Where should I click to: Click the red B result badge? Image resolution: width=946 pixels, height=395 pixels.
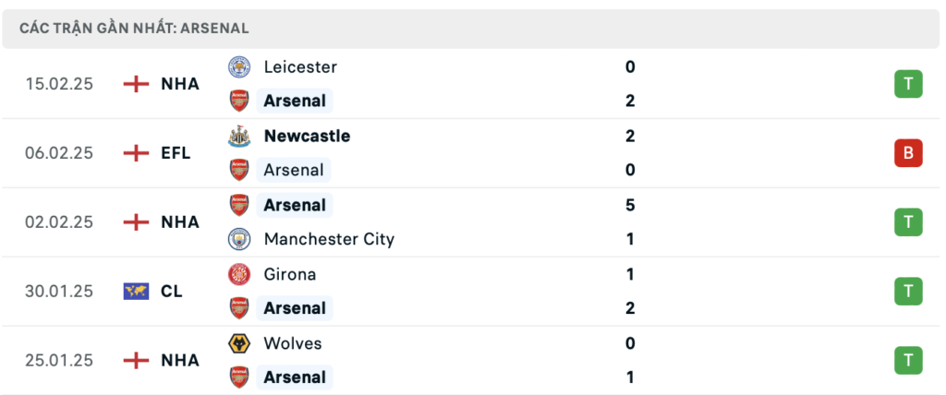tap(908, 153)
